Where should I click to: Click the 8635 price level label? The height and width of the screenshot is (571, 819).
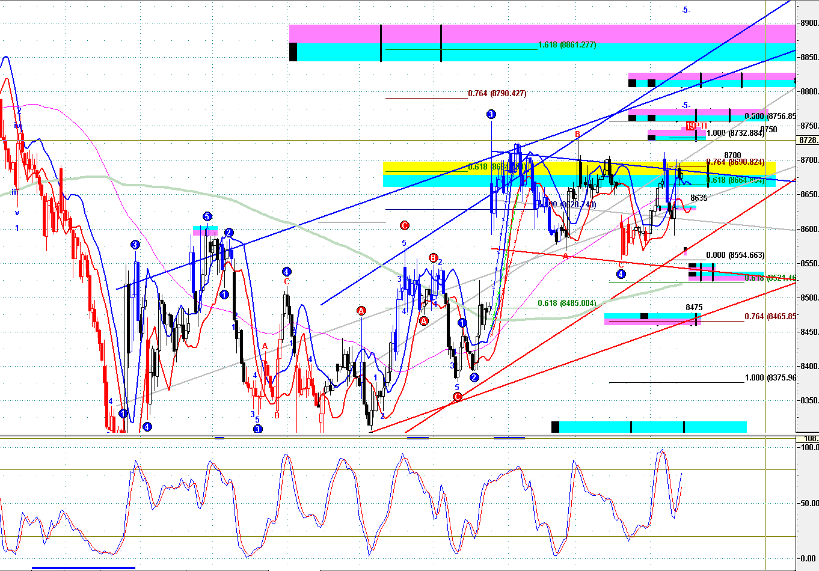coord(699,198)
